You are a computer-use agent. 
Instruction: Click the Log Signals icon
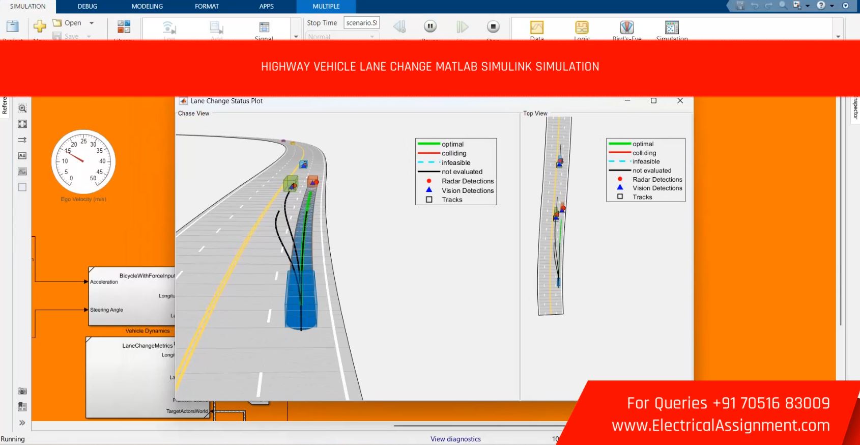tap(169, 27)
